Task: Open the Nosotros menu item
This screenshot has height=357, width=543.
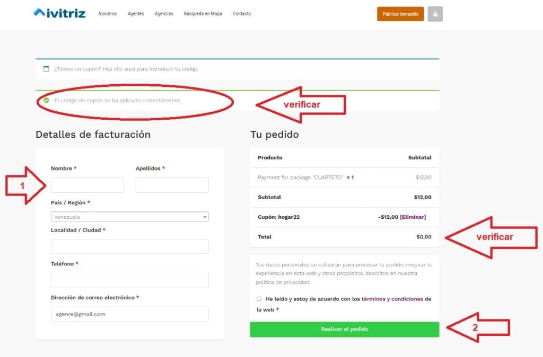Action: pos(108,14)
